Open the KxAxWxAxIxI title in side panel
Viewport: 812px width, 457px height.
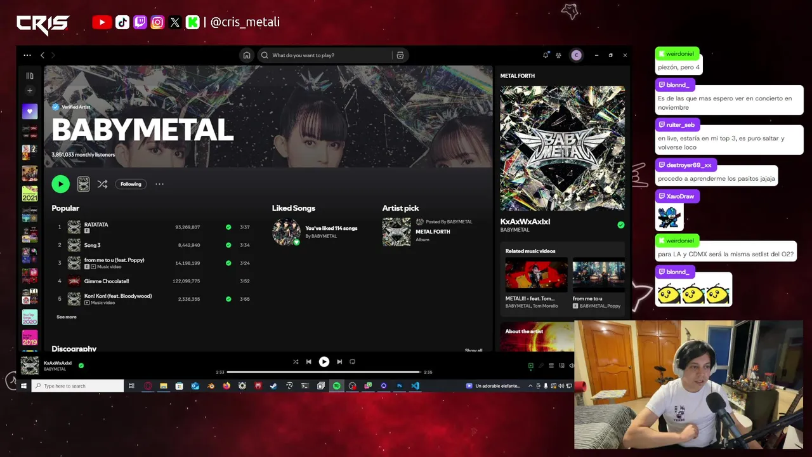tap(525, 222)
